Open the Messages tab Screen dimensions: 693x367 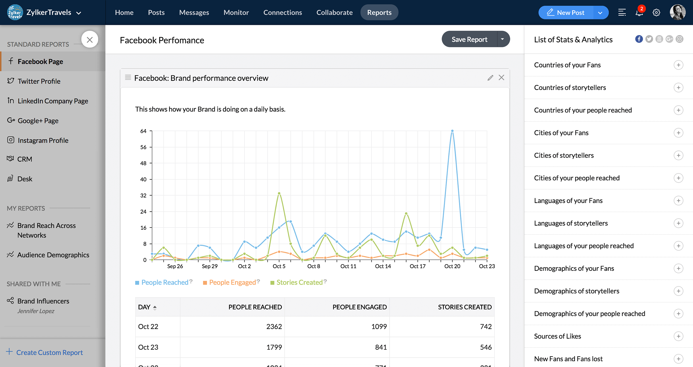click(x=194, y=12)
